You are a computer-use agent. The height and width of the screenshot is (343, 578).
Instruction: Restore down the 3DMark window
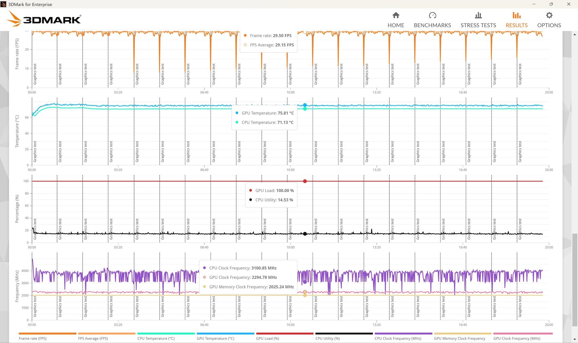[551, 4]
